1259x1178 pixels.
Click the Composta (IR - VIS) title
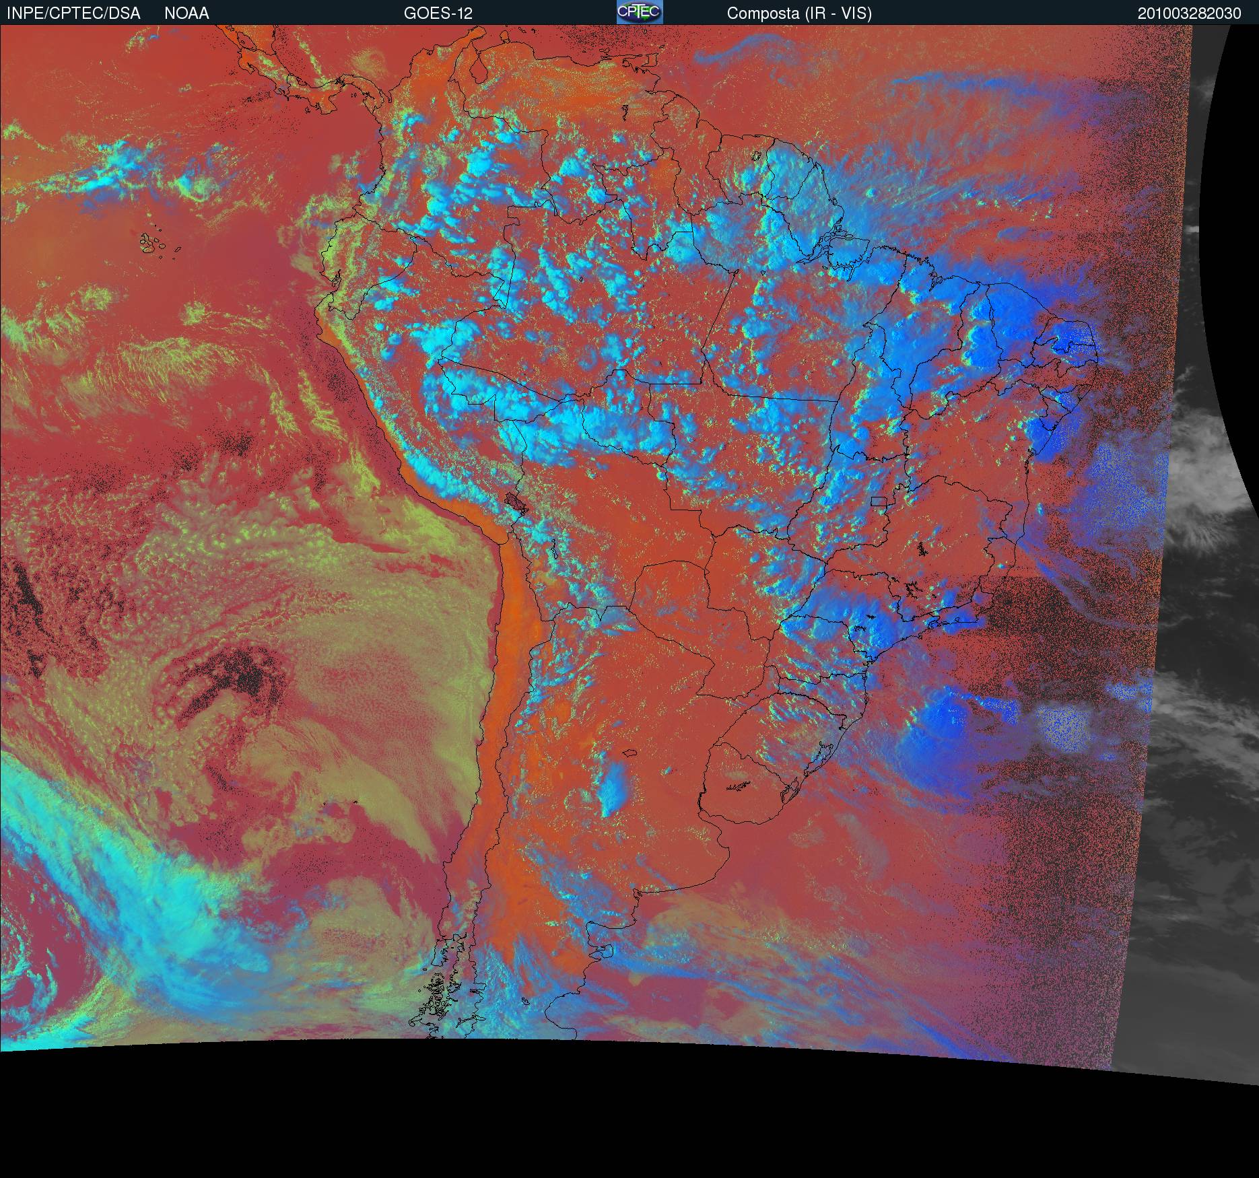point(798,13)
